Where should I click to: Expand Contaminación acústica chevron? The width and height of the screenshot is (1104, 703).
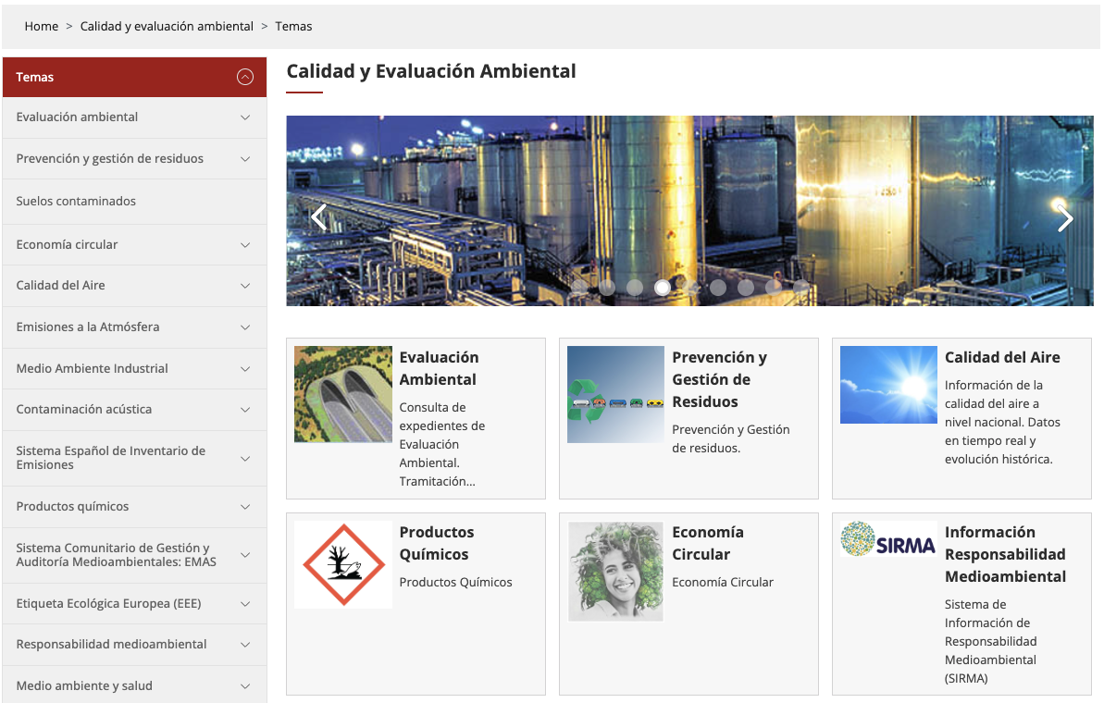tap(245, 410)
